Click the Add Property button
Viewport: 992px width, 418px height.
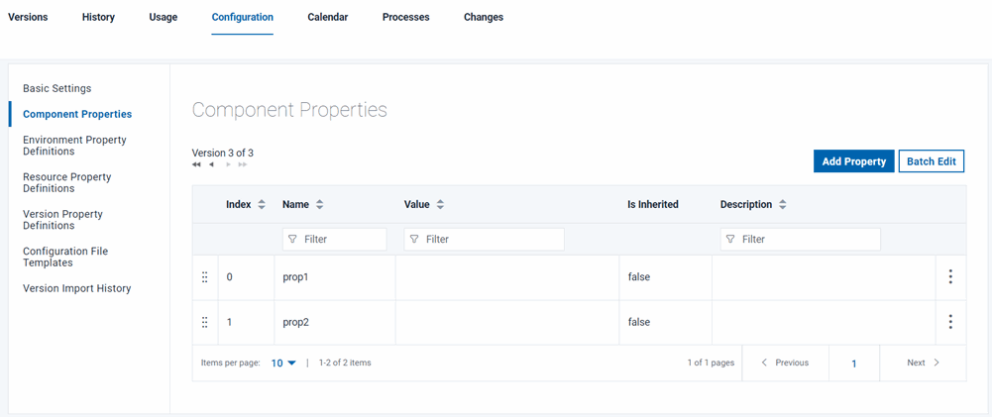point(853,161)
